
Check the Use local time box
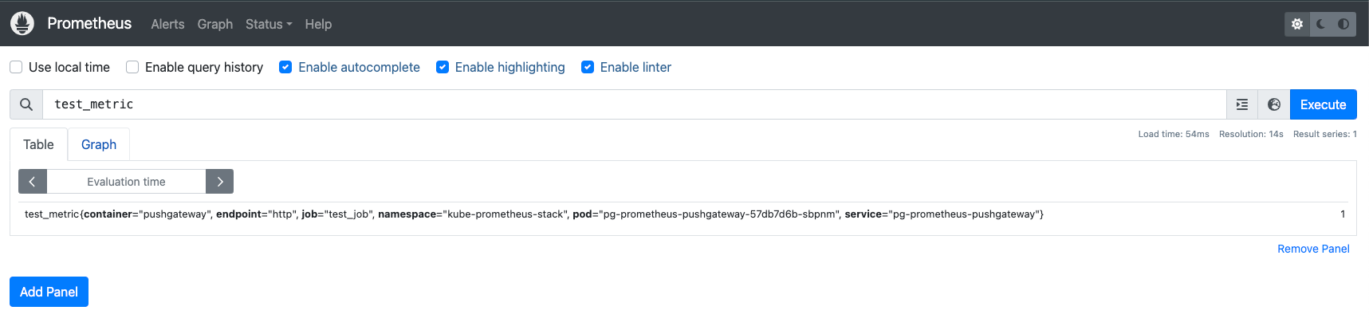click(16, 67)
